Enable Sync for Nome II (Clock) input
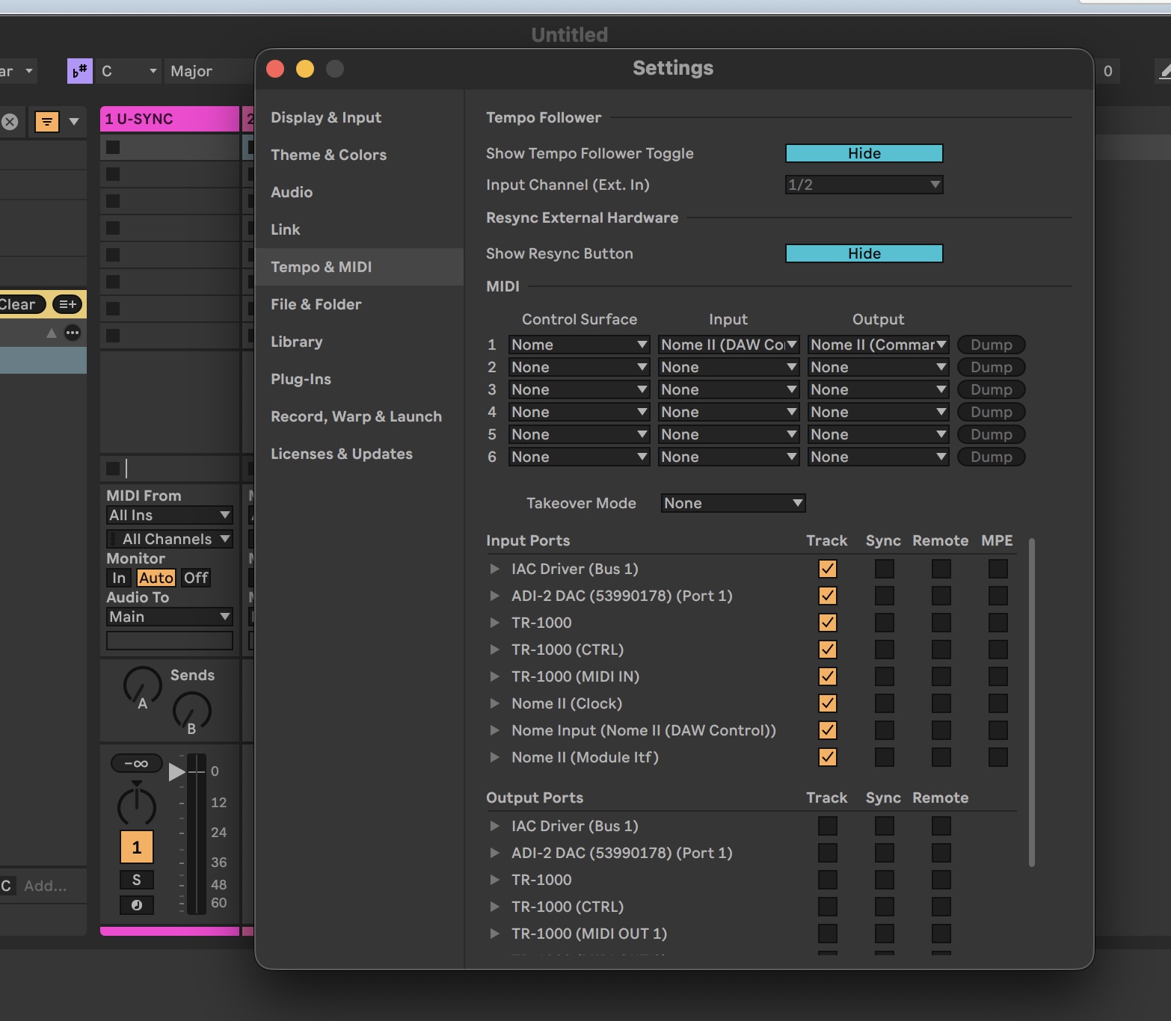 (884, 703)
